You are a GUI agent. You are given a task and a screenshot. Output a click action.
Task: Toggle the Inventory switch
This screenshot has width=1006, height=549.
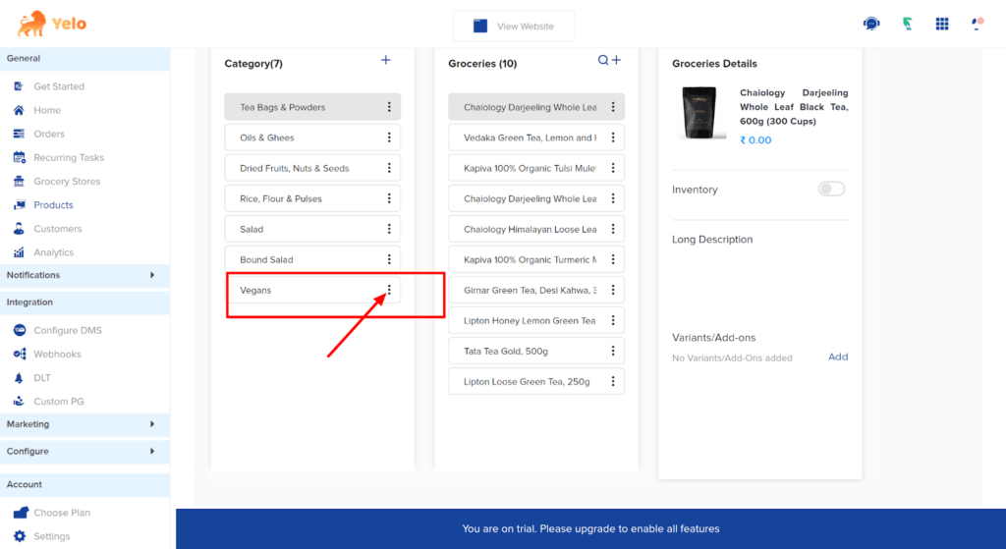(831, 189)
